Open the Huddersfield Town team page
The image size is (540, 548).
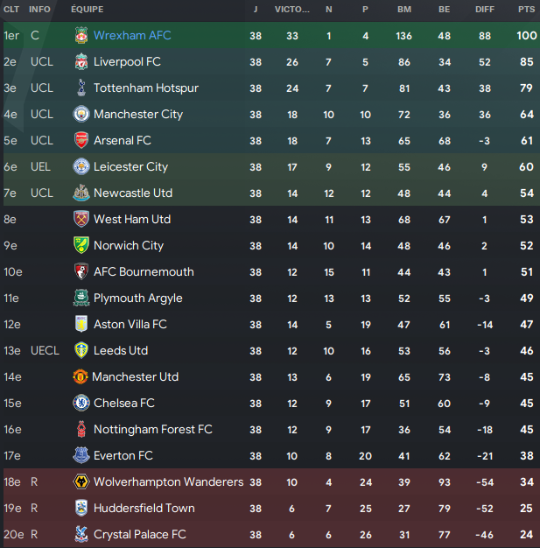[144, 508]
